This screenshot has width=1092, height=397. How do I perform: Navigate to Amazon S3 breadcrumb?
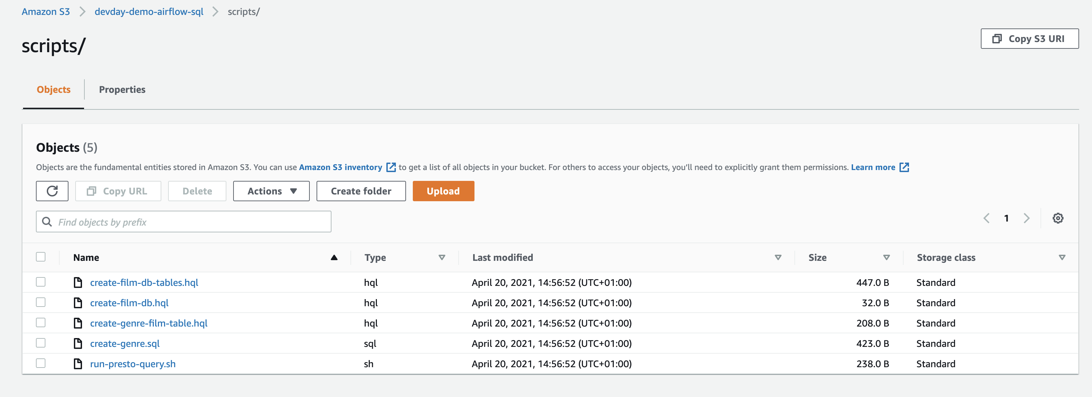[x=46, y=12]
